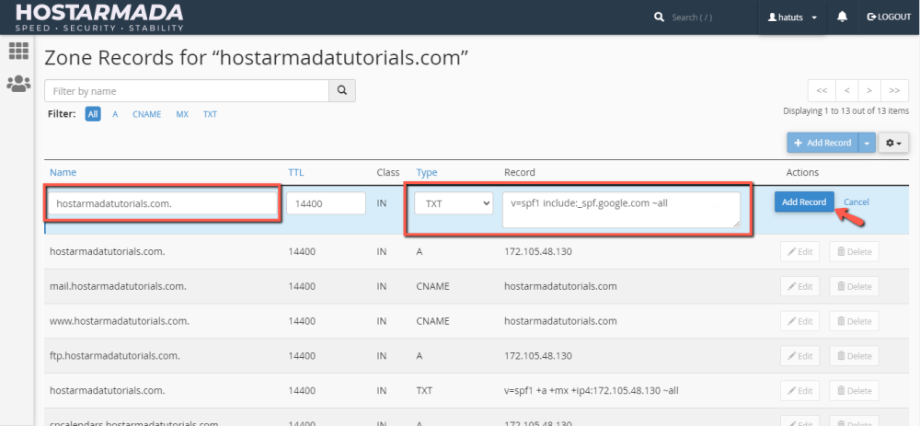Edit the mail.hostarmadatutorials.com CNAME record
The width and height of the screenshot is (920, 426).
click(x=799, y=286)
